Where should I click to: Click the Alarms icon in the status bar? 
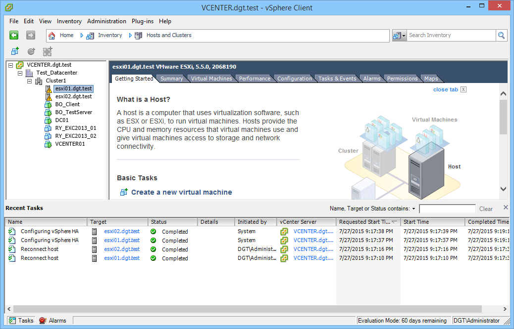pyautogui.click(x=43, y=321)
